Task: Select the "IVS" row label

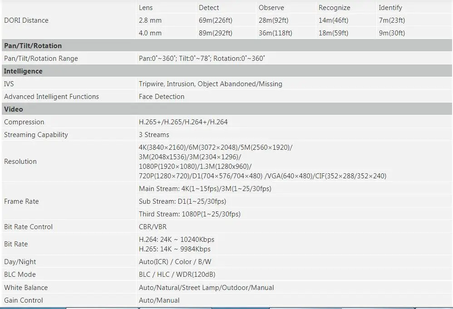Action: [9, 84]
